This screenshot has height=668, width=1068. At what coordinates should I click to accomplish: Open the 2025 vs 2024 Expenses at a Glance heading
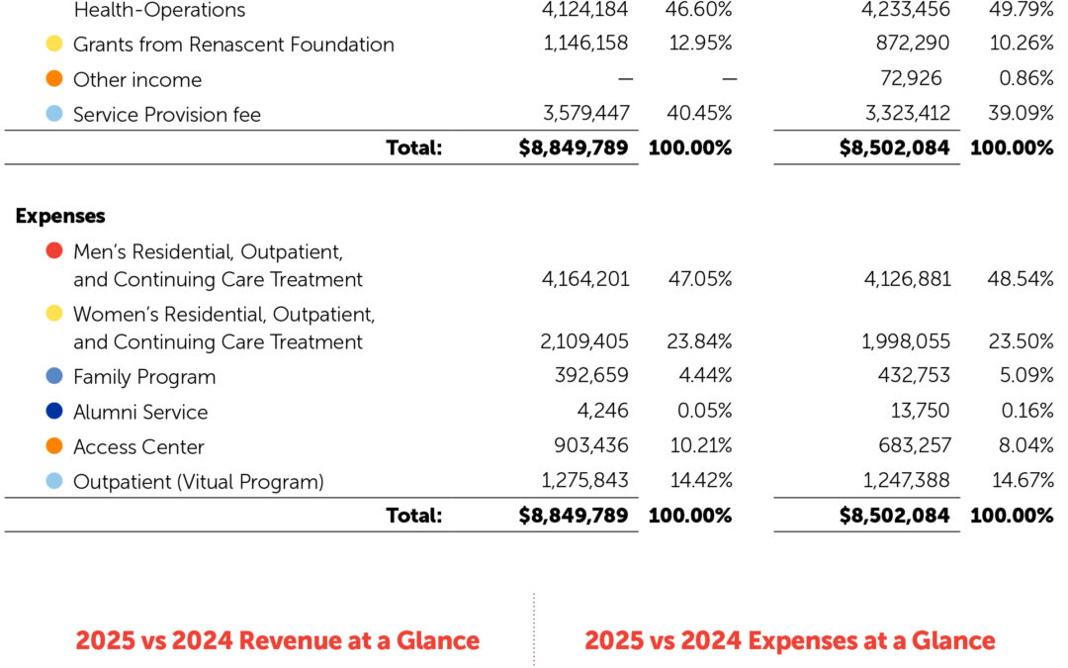pos(790,640)
